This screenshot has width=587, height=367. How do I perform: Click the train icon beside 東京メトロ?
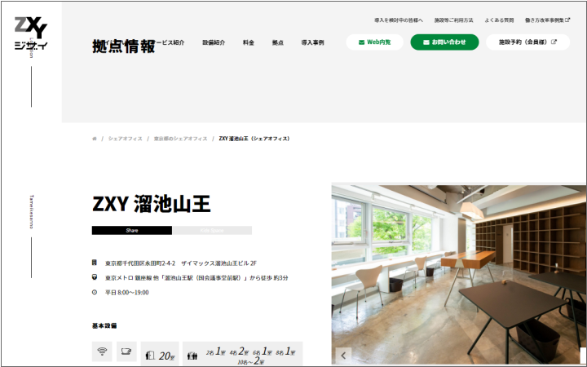(95, 277)
